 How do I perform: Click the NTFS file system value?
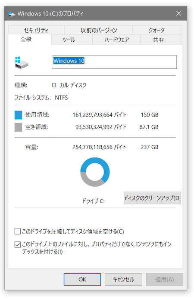tap(61, 98)
